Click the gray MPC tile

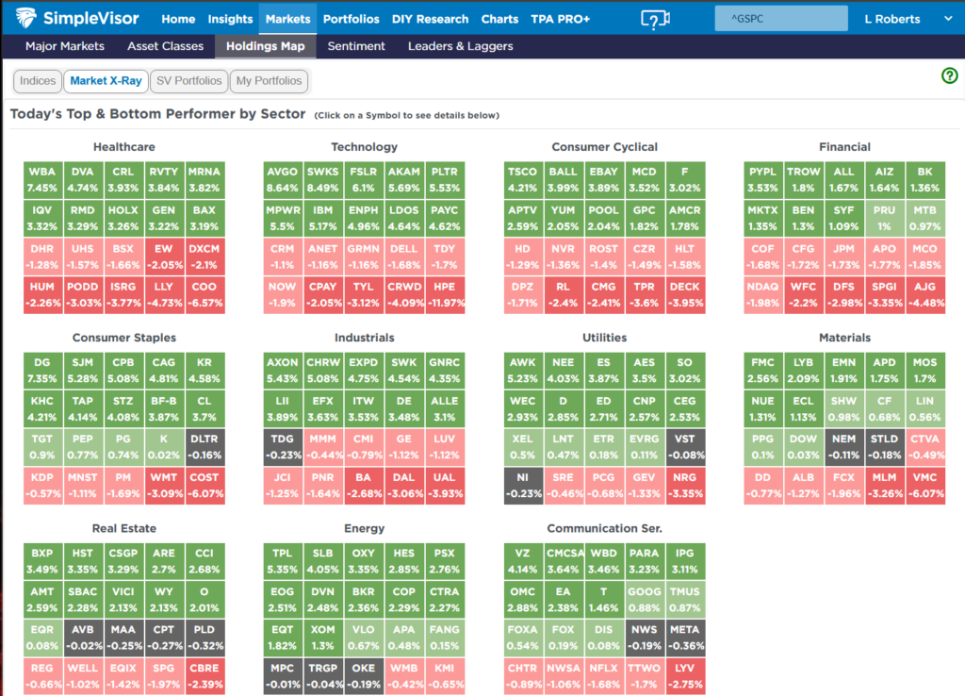click(283, 676)
